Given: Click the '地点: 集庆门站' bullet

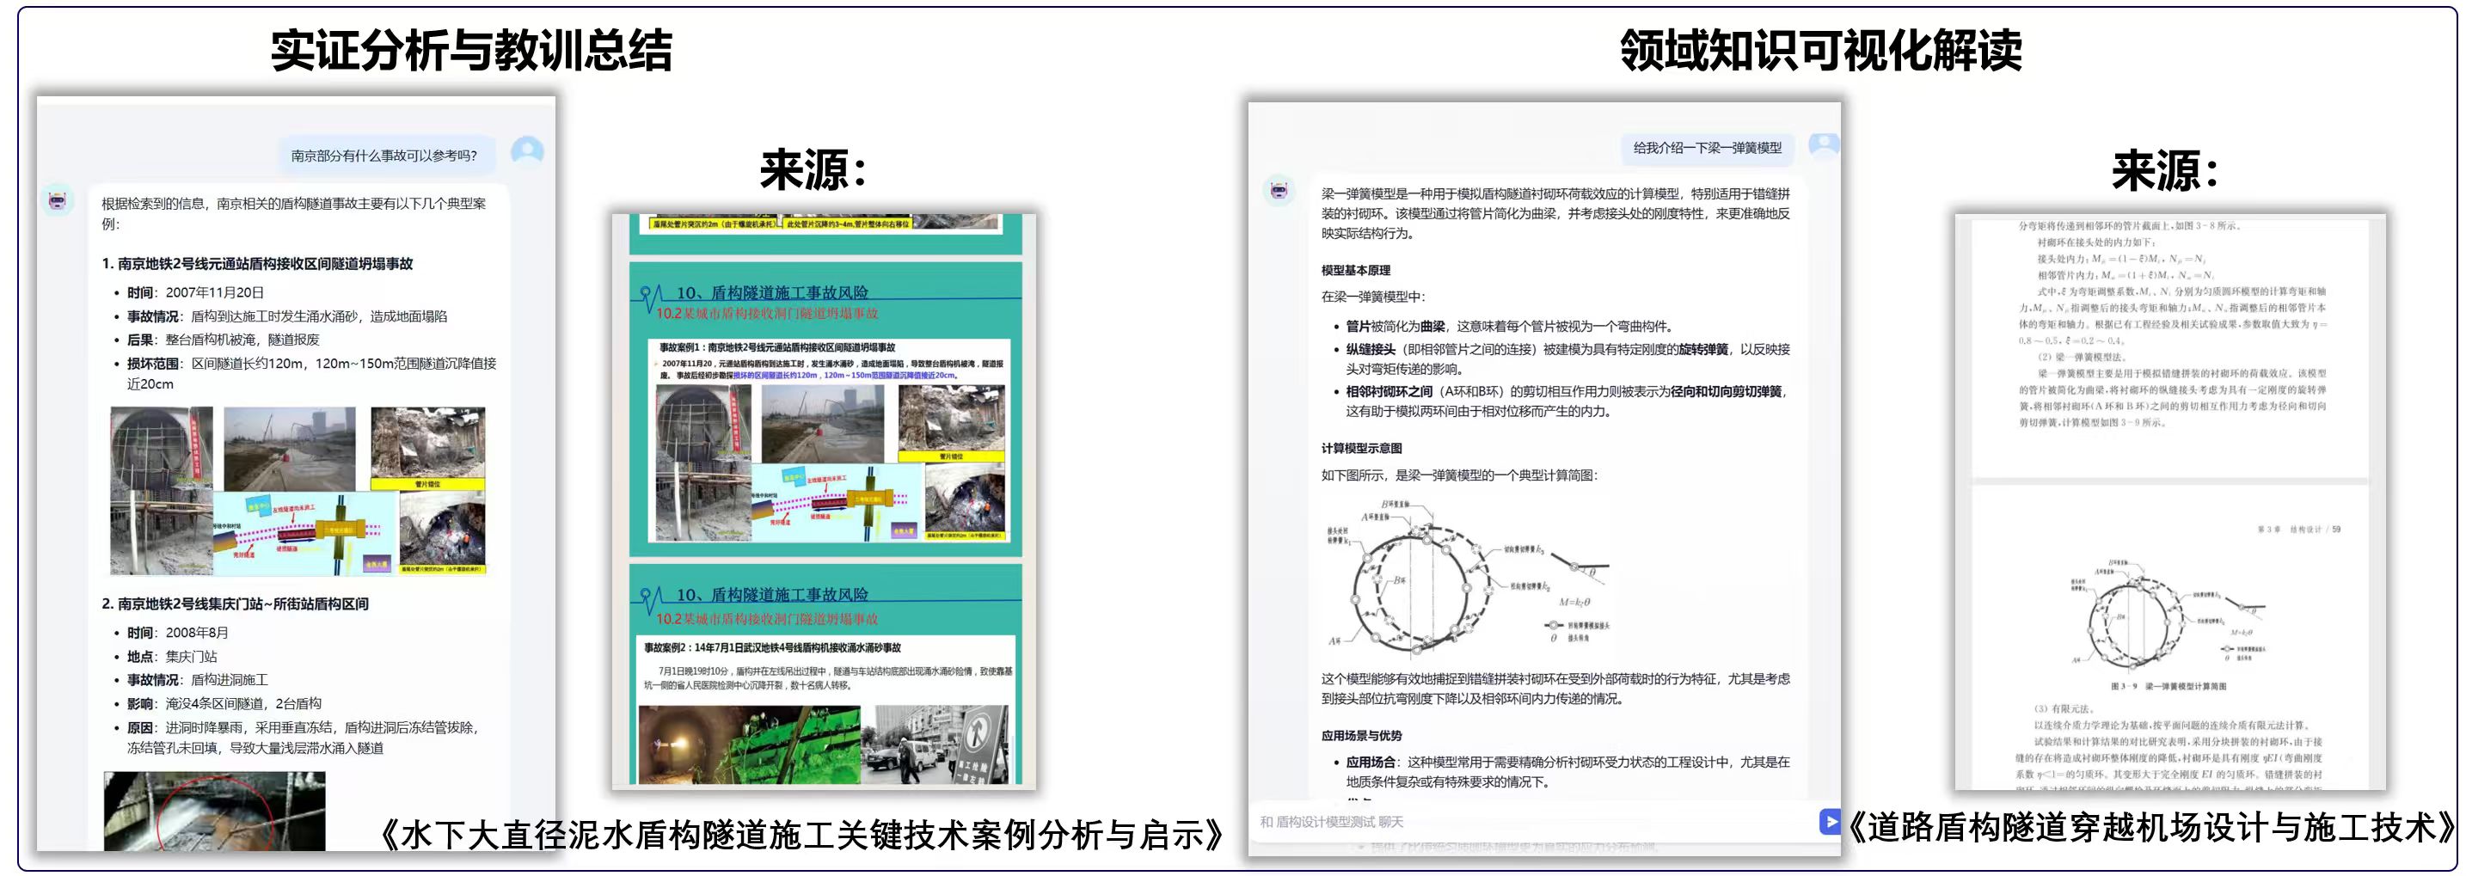Looking at the screenshot, I should click(x=172, y=657).
